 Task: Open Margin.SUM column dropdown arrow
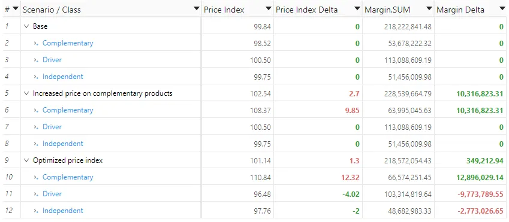tap(429, 9)
